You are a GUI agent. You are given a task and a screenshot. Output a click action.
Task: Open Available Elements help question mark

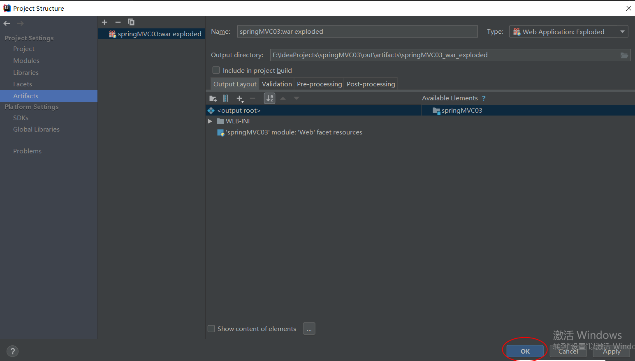[x=484, y=98]
